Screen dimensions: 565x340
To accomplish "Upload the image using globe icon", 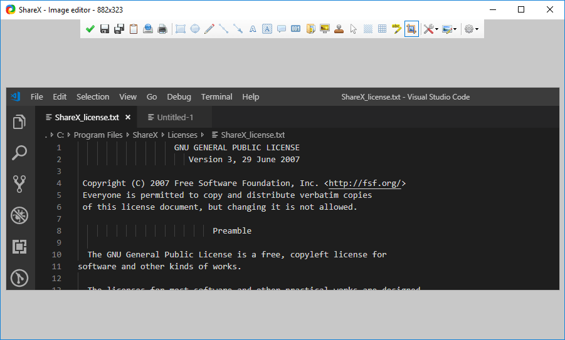I will click(x=148, y=29).
